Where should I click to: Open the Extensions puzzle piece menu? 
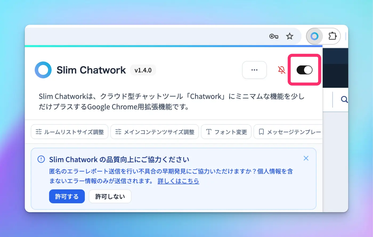[333, 36]
